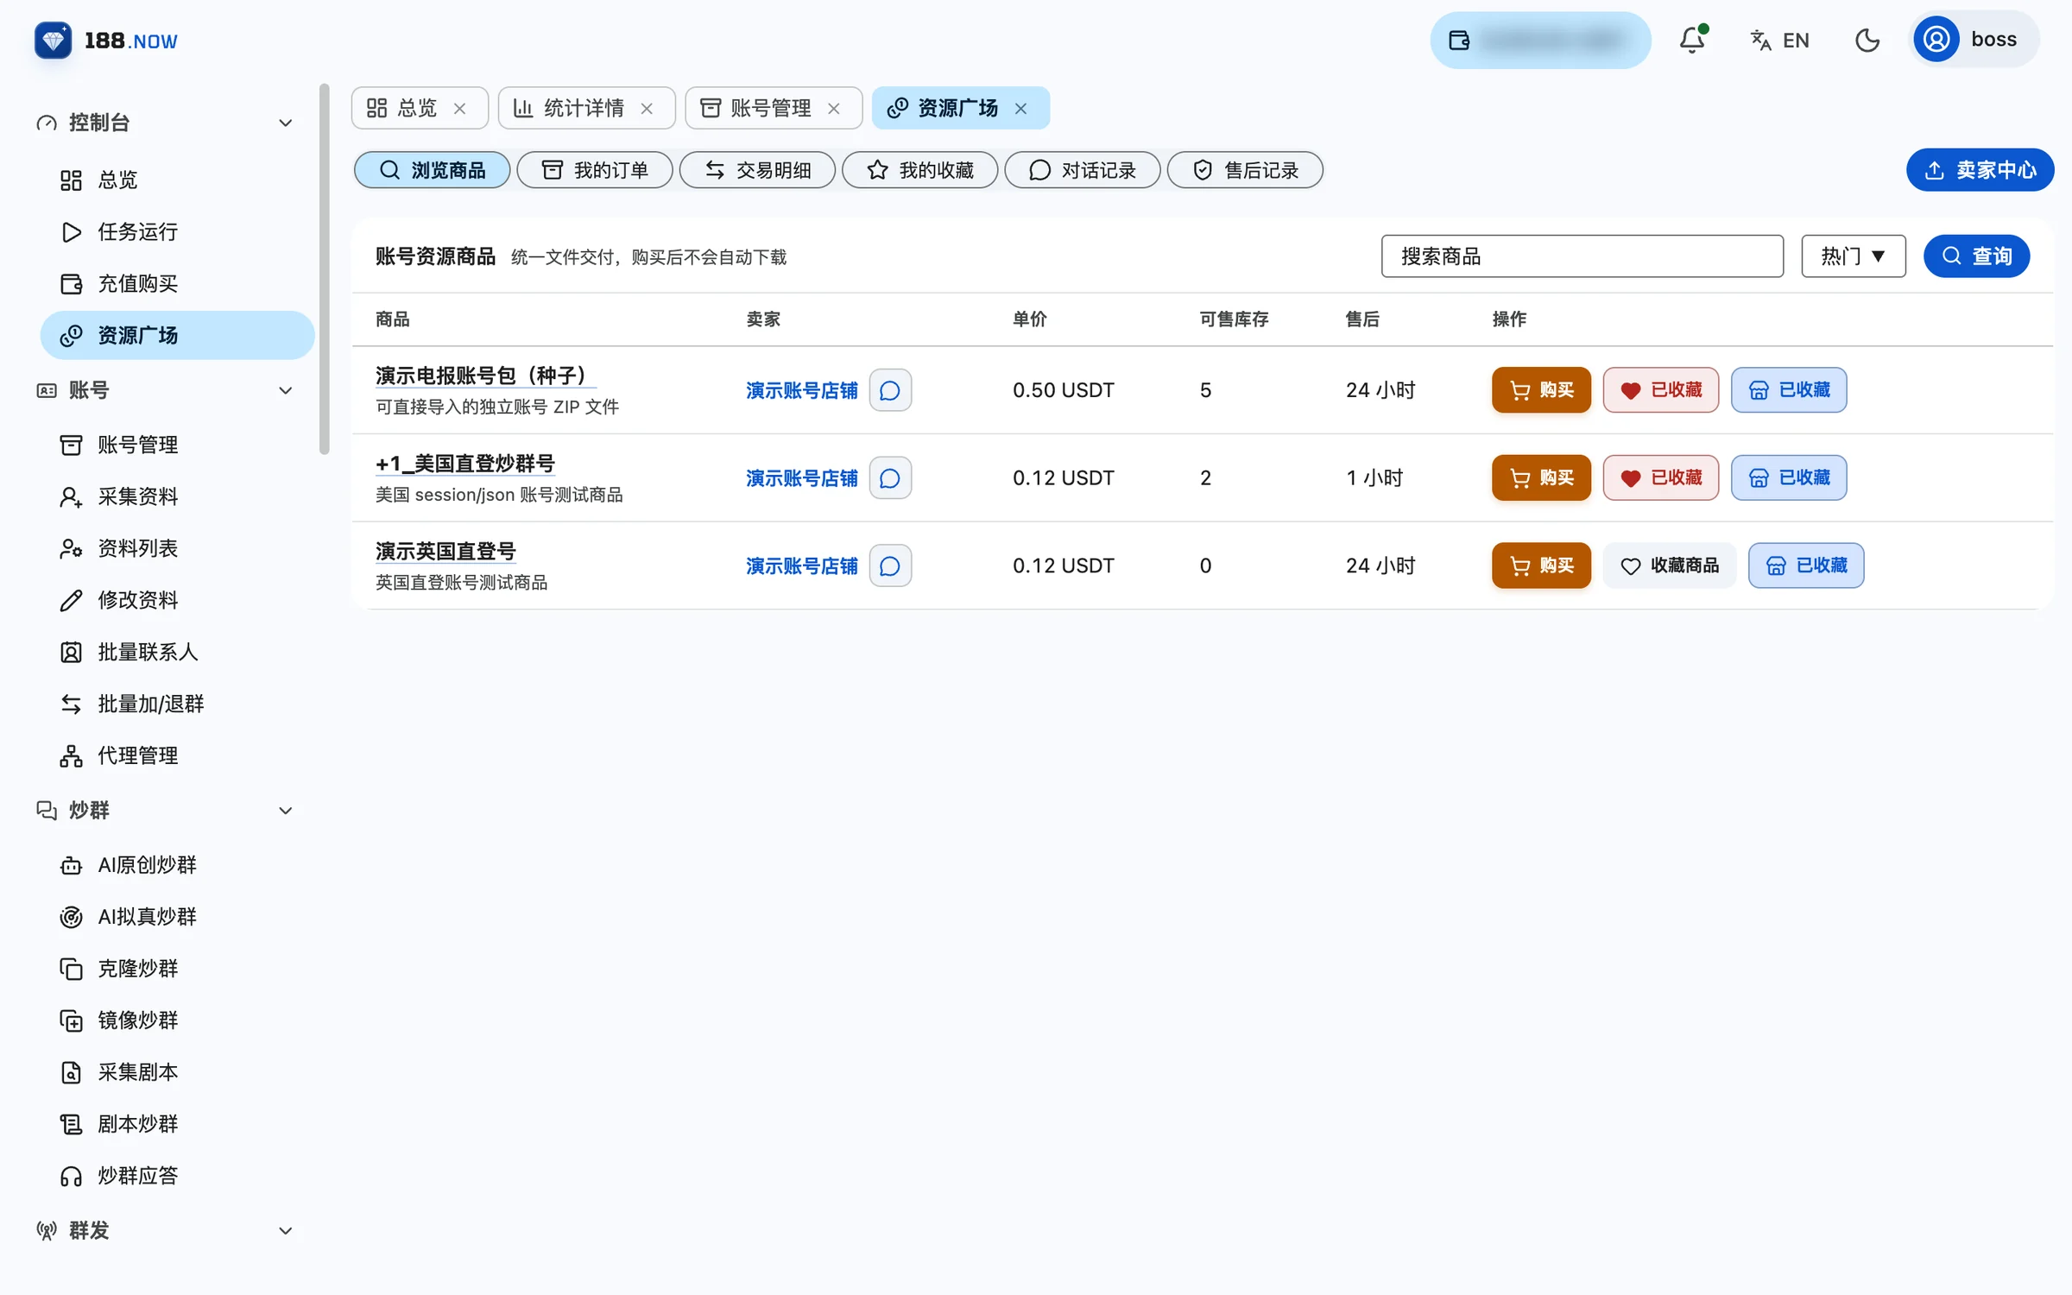Switch language to EN
Screen dimensions: 2072x1295
click(1779, 40)
